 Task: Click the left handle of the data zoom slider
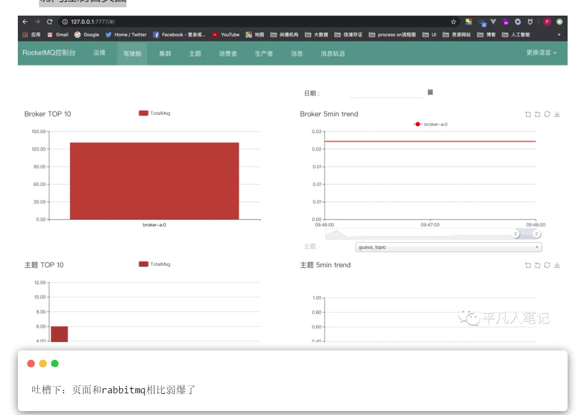point(516,234)
